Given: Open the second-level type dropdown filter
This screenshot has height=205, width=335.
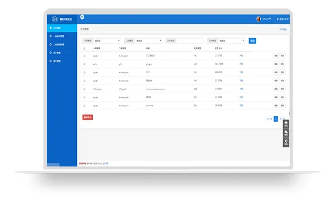Looking at the screenshot, I should [148, 41].
